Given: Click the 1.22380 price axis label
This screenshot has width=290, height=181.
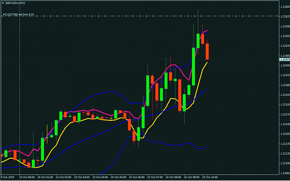Looking at the screenshot, I should [x=285, y=85].
